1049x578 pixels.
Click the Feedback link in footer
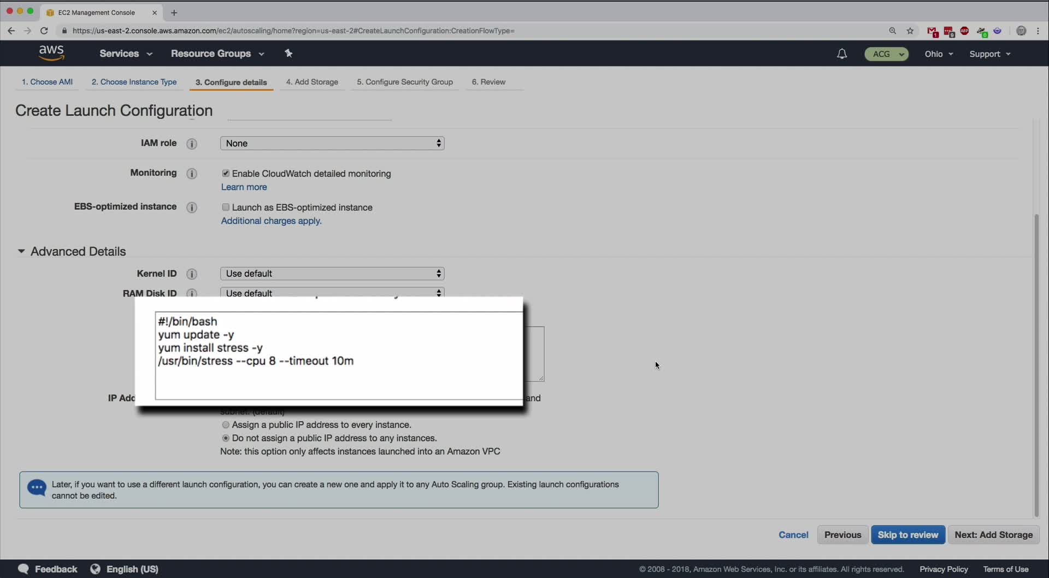tap(56, 569)
